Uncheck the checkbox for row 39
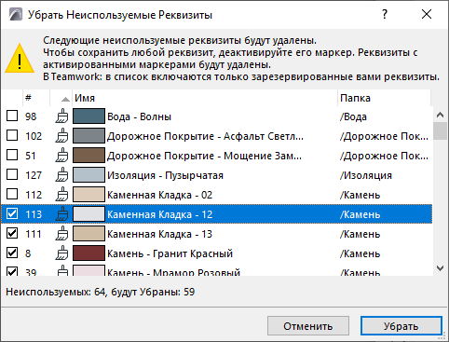449x342 pixels. (12, 271)
